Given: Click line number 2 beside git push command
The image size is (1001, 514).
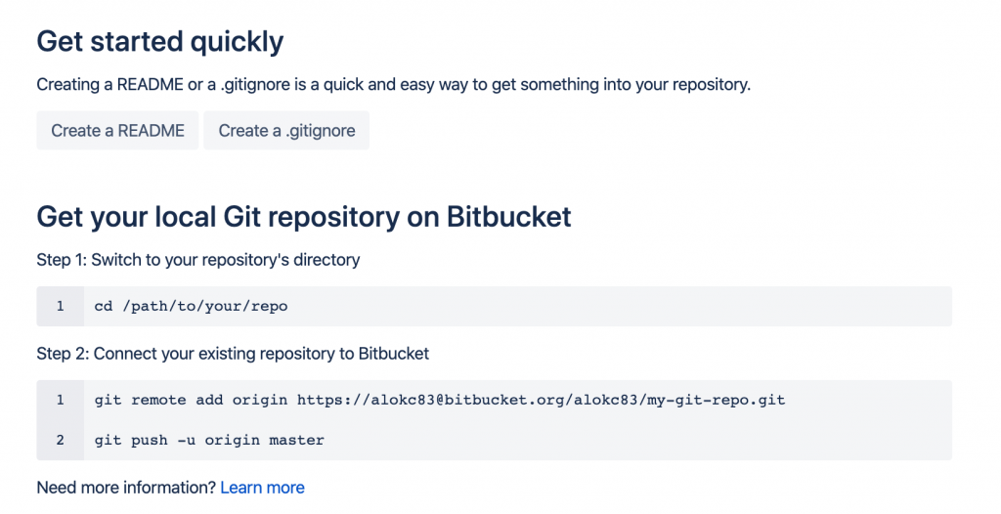Looking at the screenshot, I should tap(60, 440).
